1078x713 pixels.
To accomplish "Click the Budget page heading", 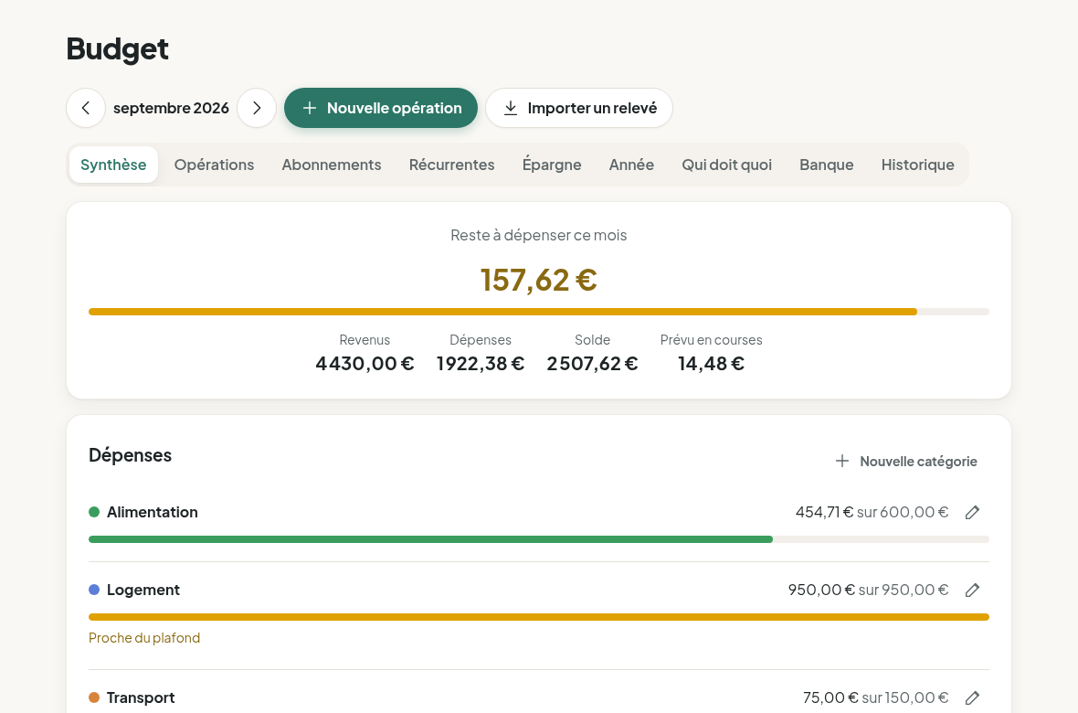I will (x=118, y=49).
